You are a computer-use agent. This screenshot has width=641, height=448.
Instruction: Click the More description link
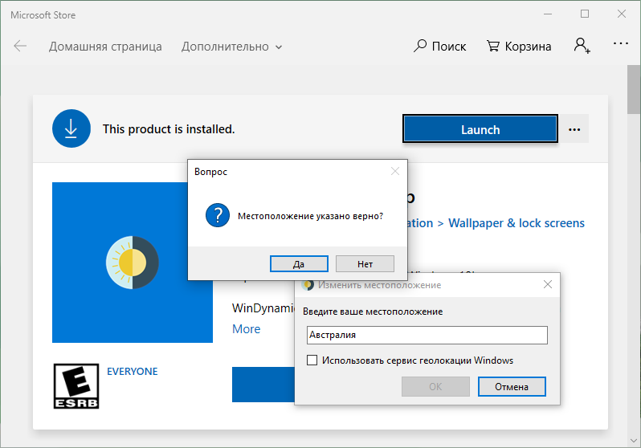[246, 328]
